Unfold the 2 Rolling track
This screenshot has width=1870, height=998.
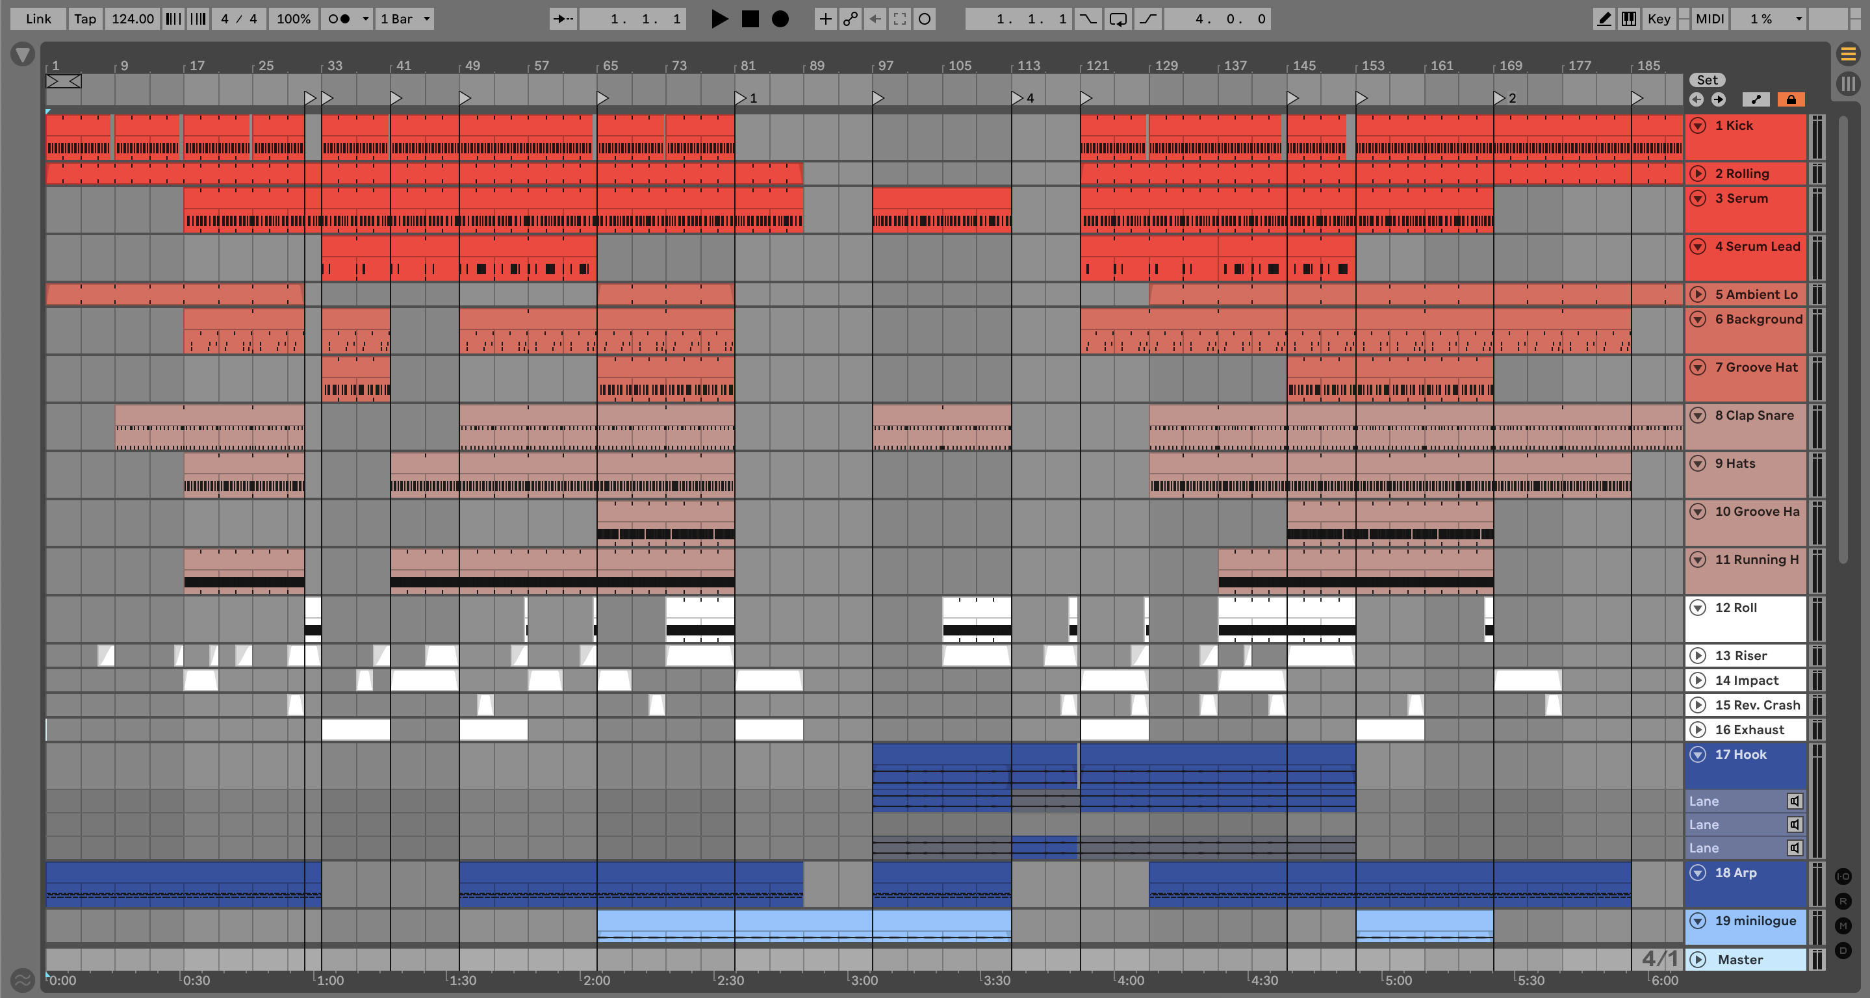tap(1697, 173)
